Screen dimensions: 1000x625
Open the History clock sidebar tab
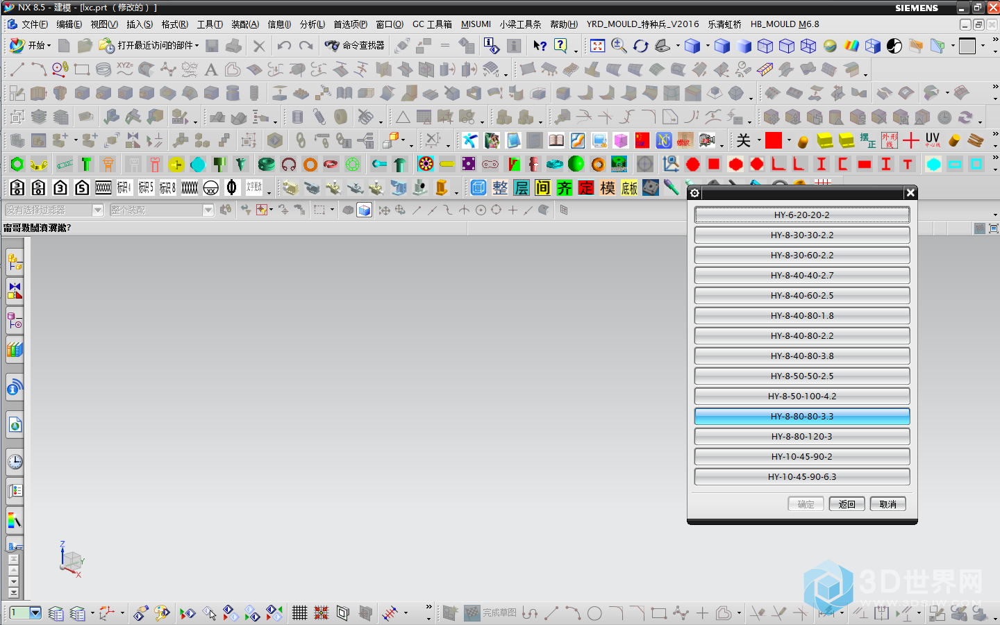click(x=15, y=462)
